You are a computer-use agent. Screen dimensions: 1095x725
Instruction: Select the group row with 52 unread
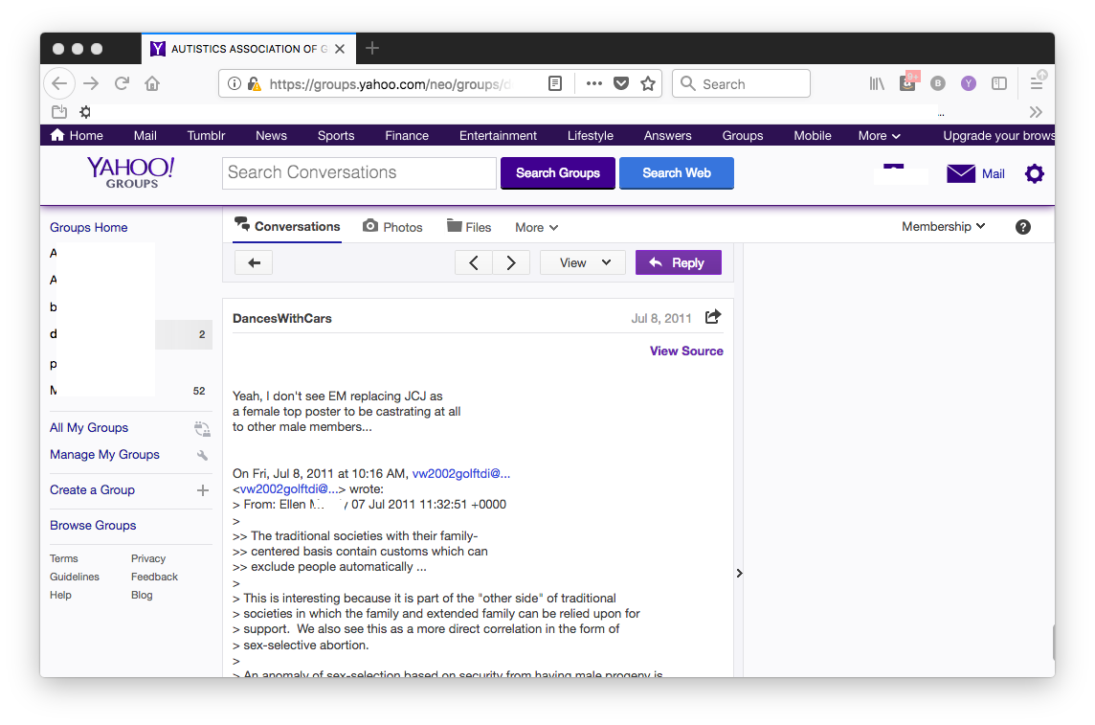tap(130, 391)
